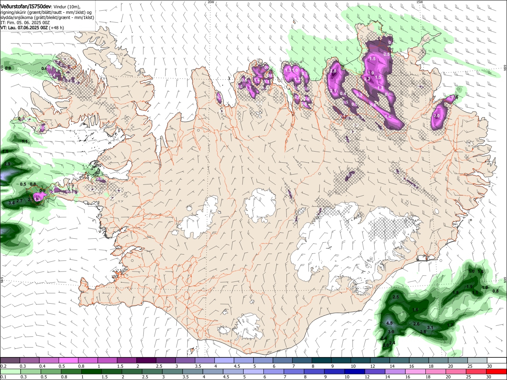Click the title text Veðurstofan/IS750dev
507x380 pixels.
pos(25,6)
